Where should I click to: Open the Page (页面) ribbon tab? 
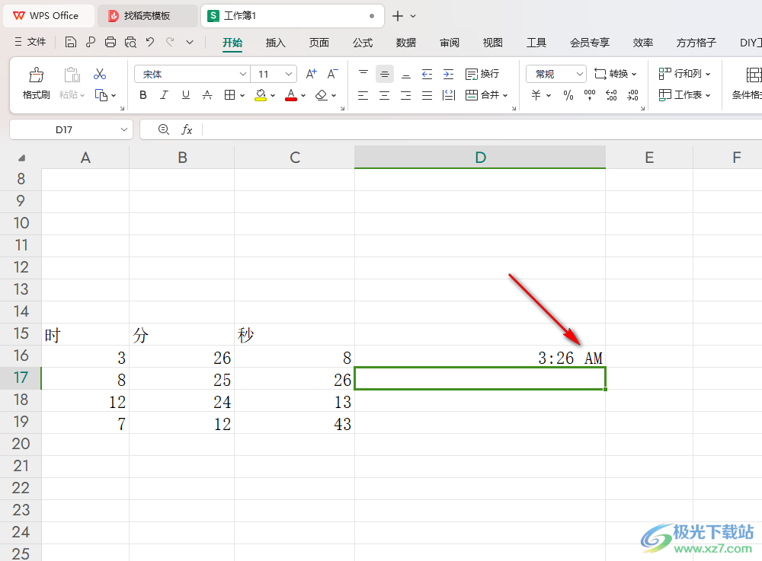pos(319,43)
